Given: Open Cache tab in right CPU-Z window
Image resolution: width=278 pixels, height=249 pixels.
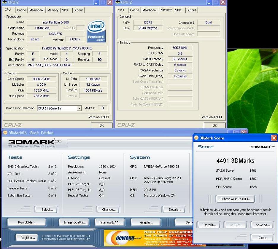Looking at the screenshot, I should pos(135,10).
